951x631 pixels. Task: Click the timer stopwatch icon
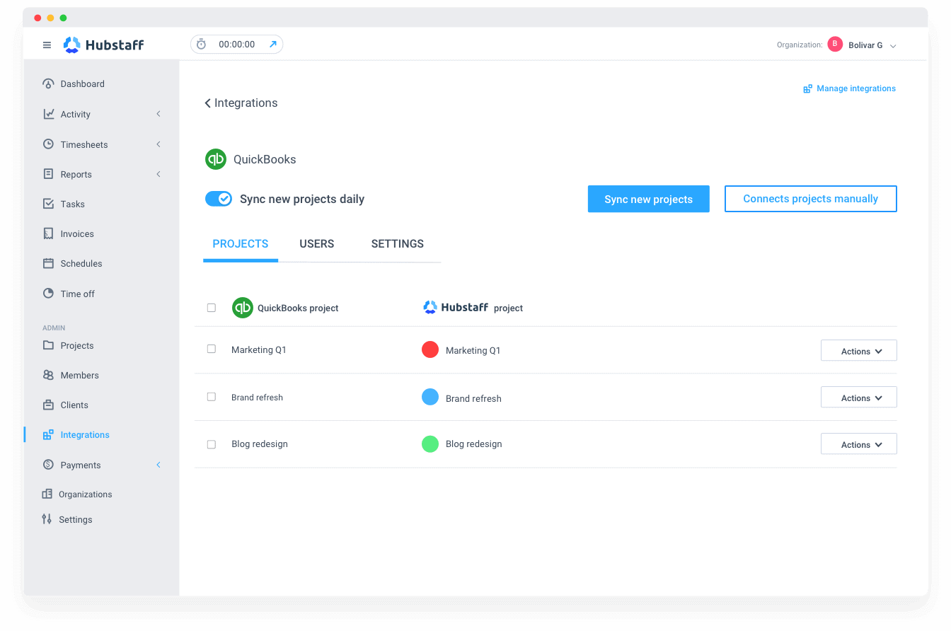point(202,45)
